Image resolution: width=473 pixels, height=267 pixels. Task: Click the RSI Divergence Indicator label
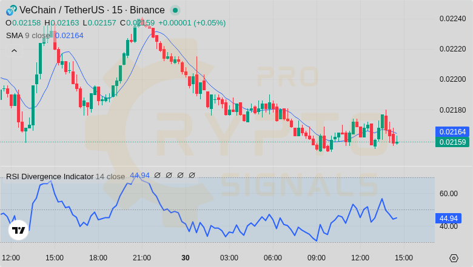pyautogui.click(x=65, y=176)
